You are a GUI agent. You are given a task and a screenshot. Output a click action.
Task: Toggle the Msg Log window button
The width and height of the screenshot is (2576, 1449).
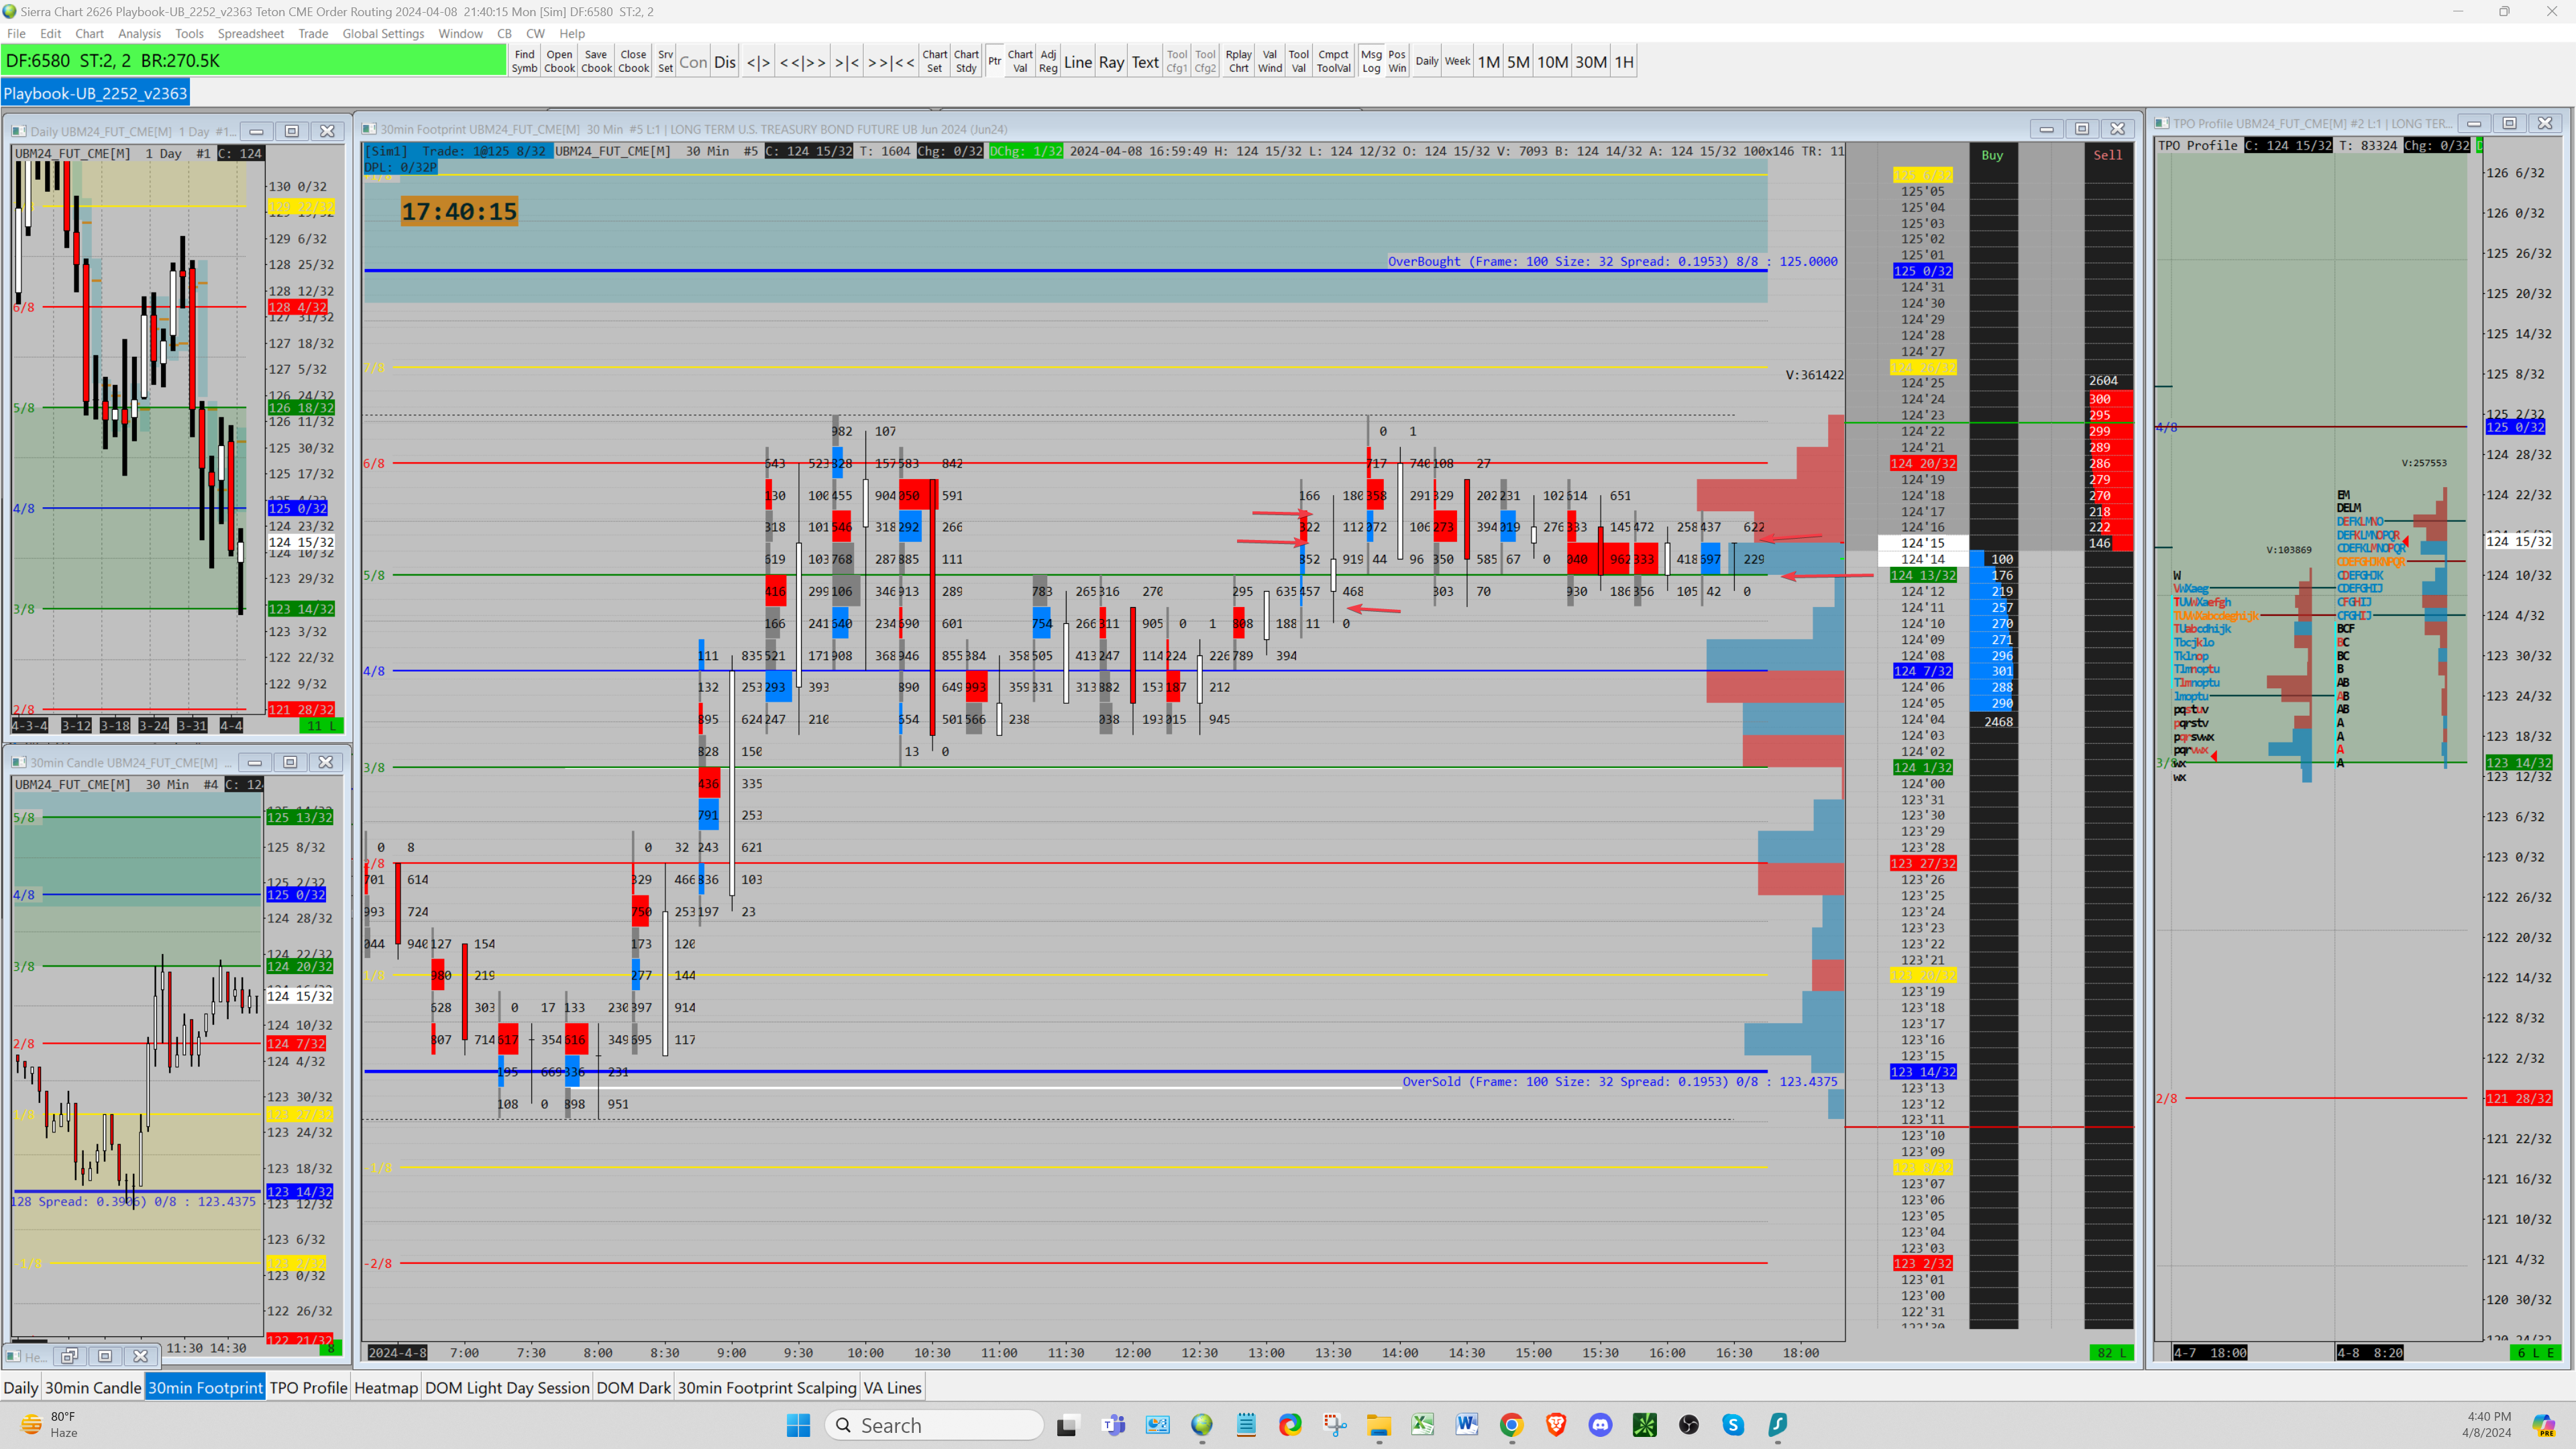[x=1370, y=61]
